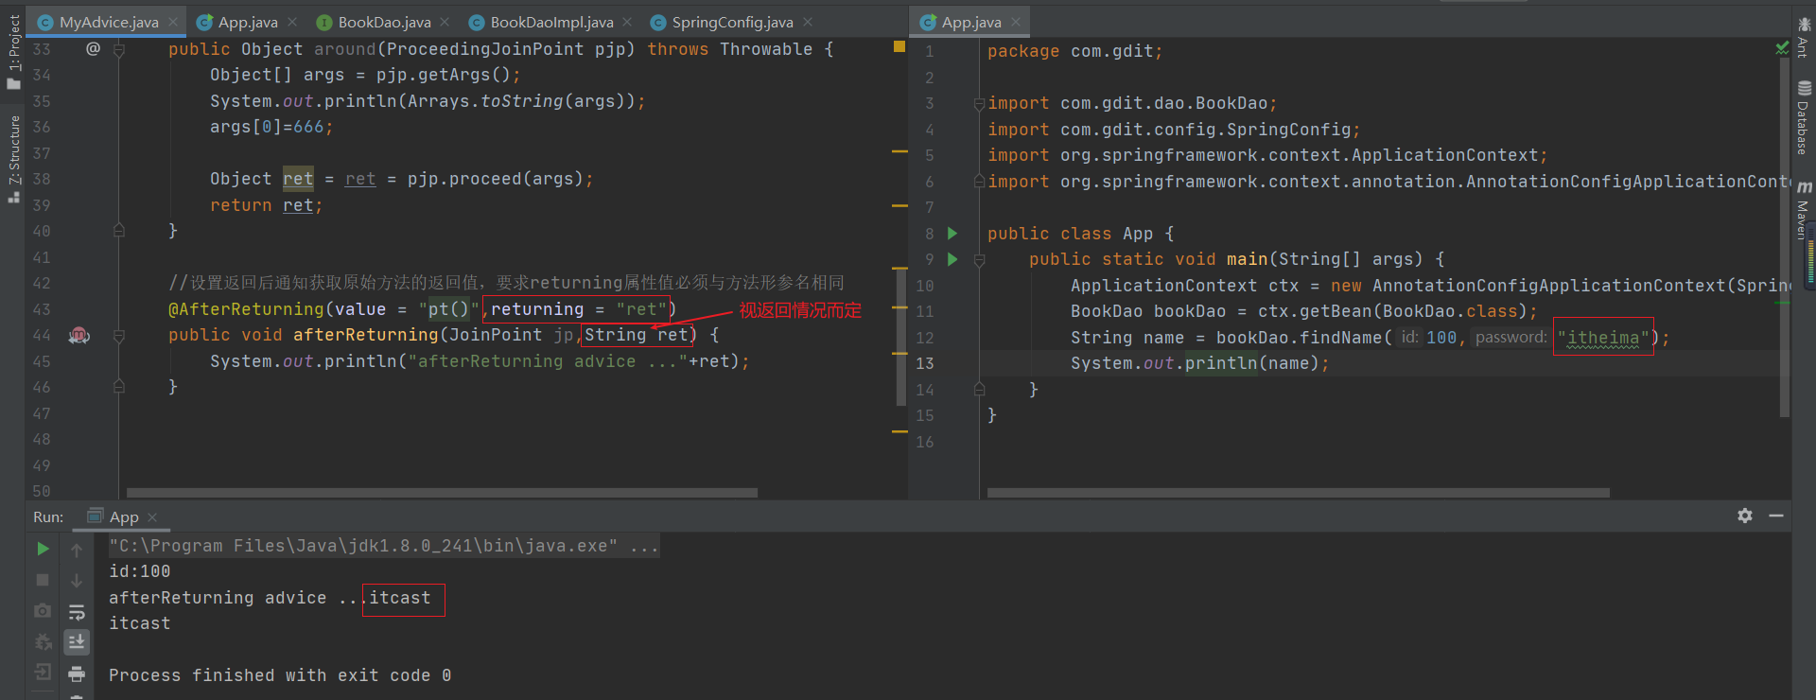Click the "itheima" string literal

click(x=1603, y=338)
